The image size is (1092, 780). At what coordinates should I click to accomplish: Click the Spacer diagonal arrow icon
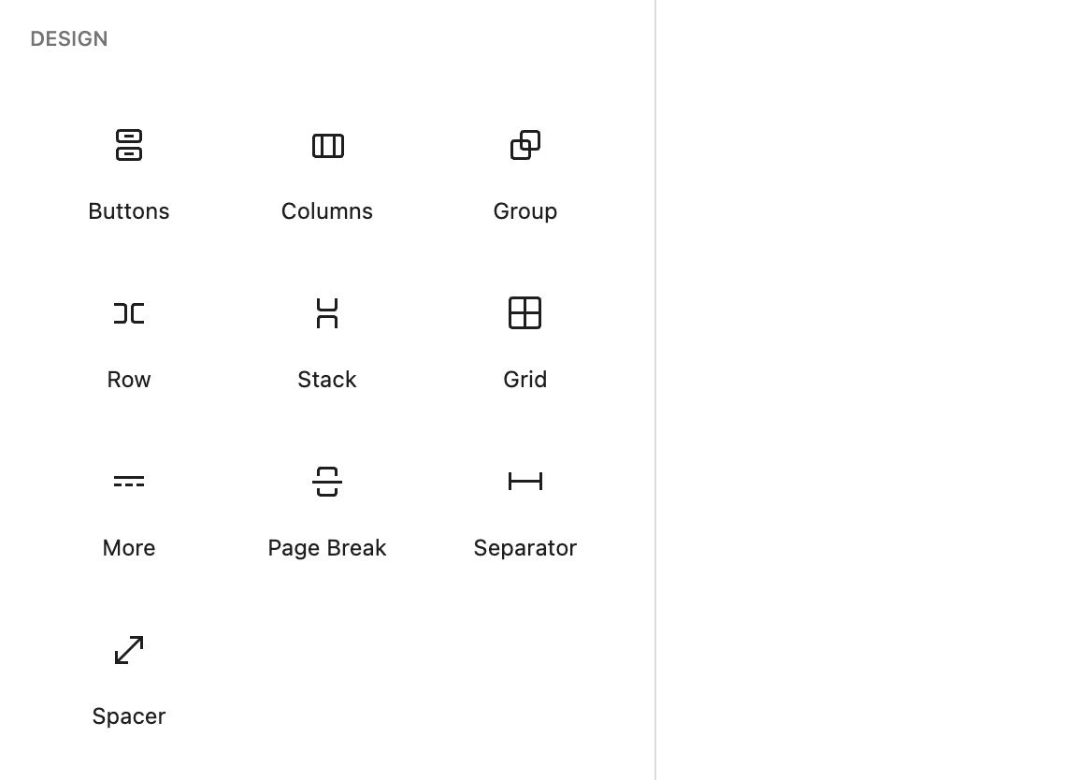pos(129,650)
